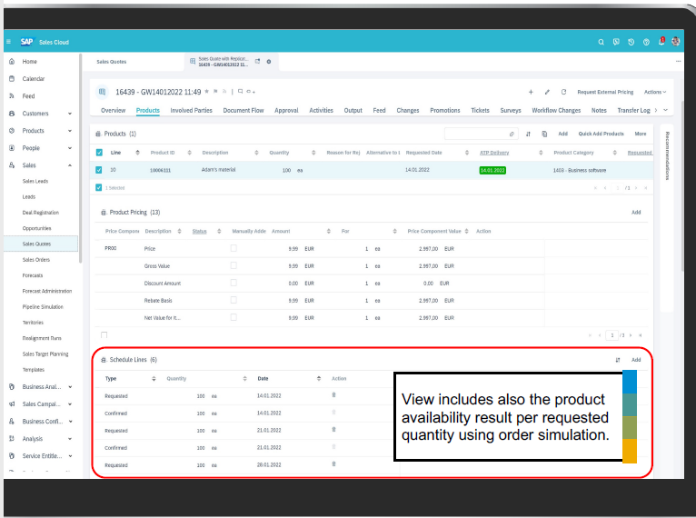Click the Products search input field
Viewport: 696px width, 518px height.
pos(481,134)
